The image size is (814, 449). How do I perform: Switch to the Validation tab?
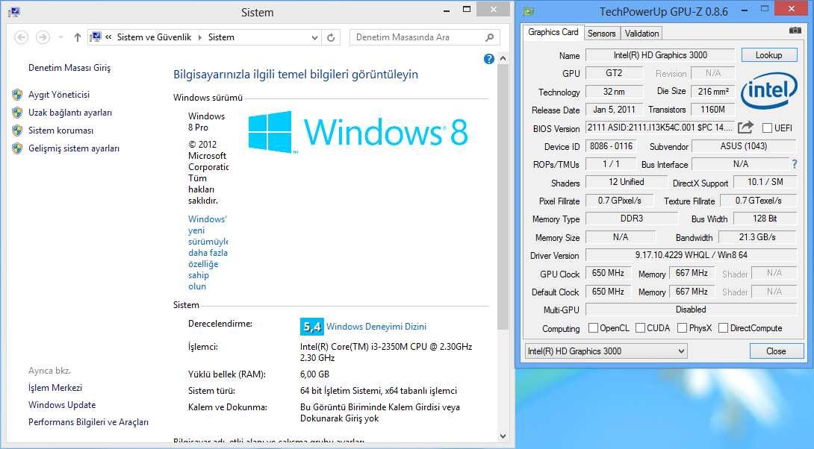tap(641, 33)
